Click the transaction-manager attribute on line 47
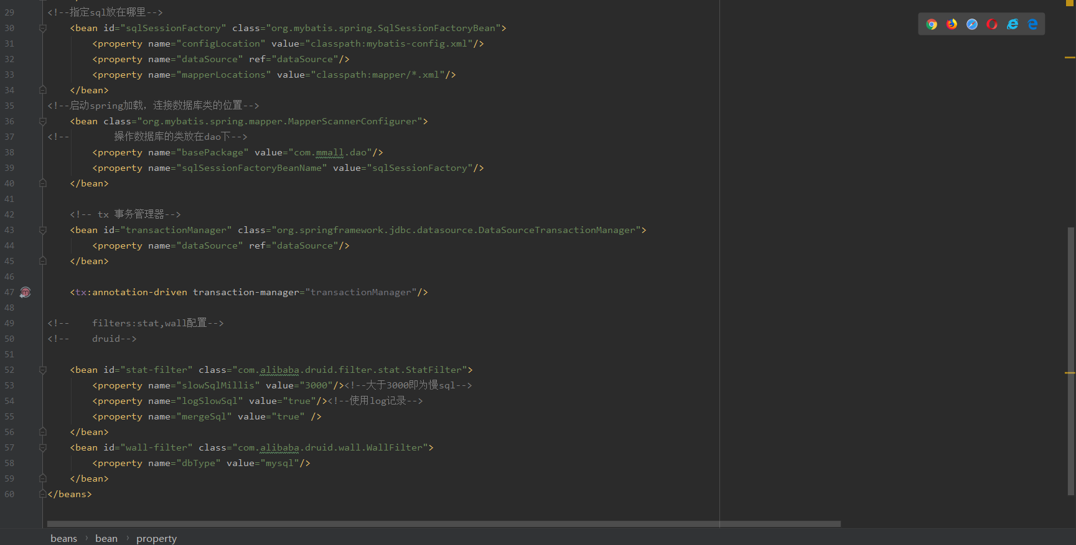The height and width of the screenshot is (545, 1076). tap(246, 292)
